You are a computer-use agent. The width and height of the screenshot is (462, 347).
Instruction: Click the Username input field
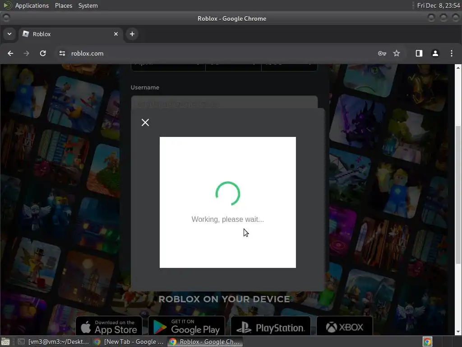pos(224,103)
